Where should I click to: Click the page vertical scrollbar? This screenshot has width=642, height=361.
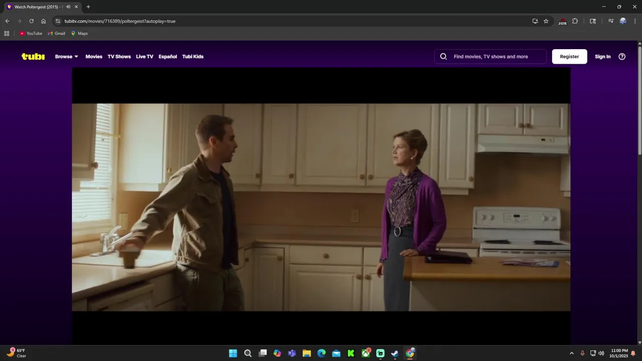(639, 100)
